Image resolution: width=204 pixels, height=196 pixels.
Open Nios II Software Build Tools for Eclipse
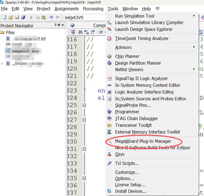point(152,148)
